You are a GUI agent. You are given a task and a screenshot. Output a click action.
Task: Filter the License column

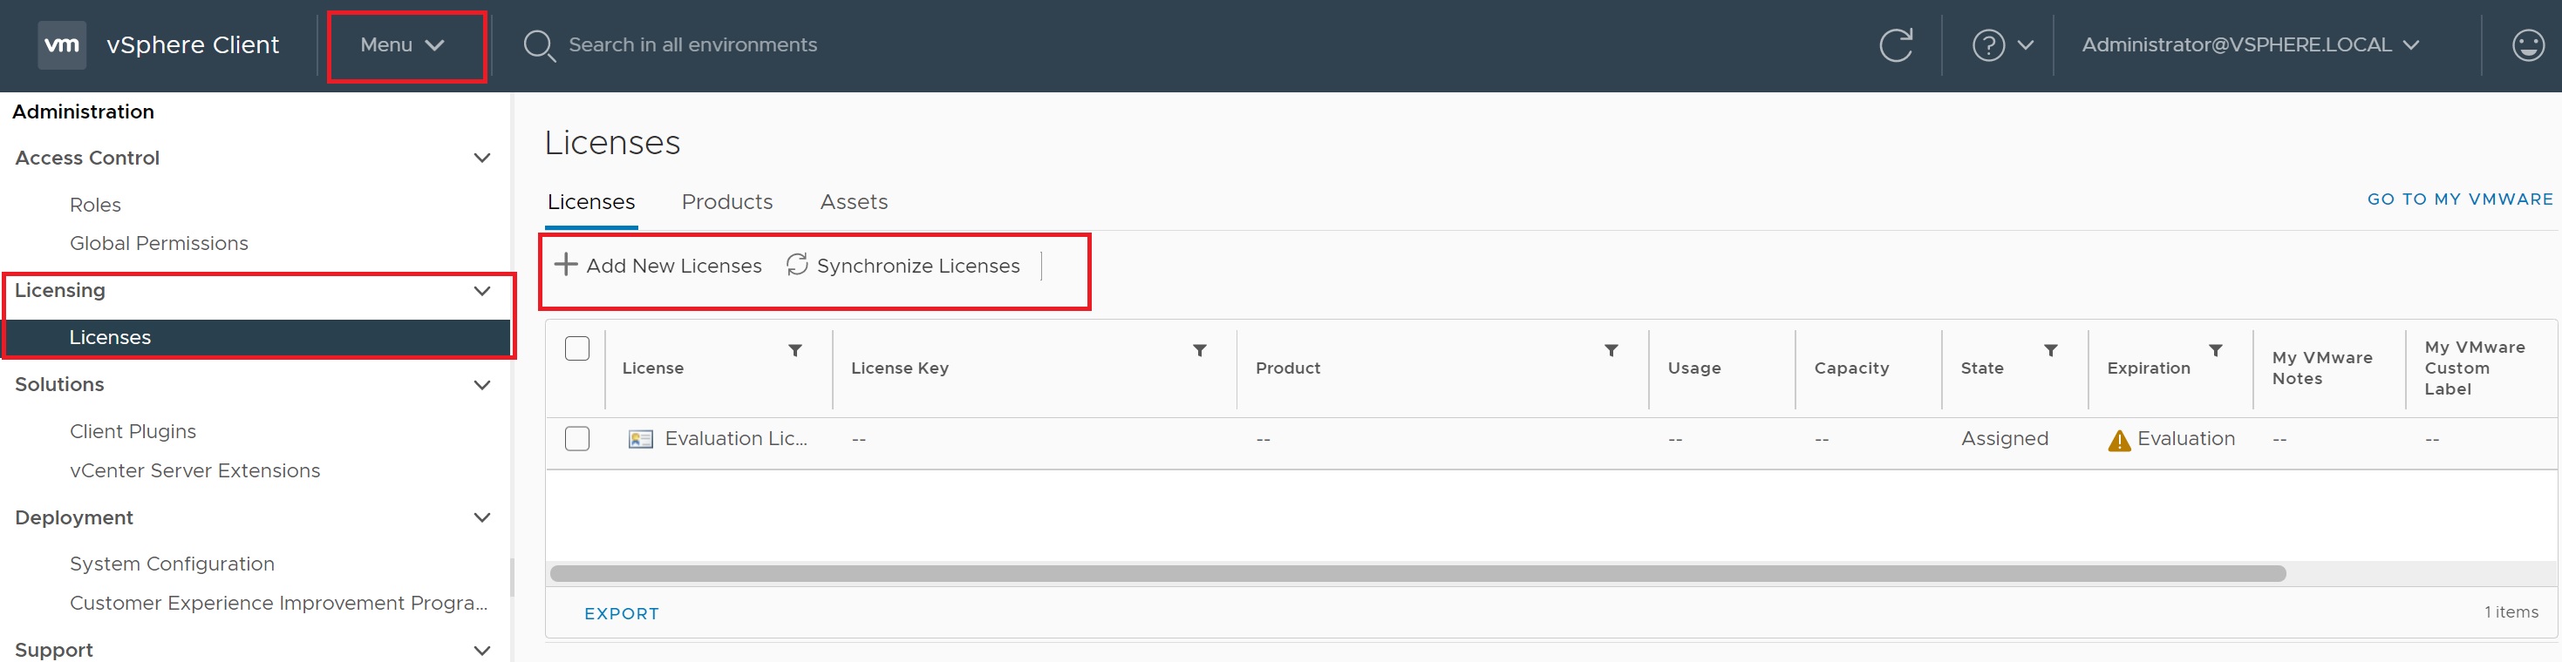tap(795, 350)
